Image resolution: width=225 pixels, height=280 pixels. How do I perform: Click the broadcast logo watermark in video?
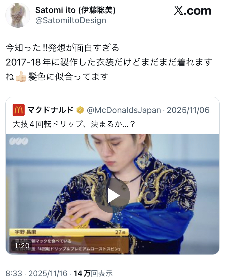coord(19,141)
